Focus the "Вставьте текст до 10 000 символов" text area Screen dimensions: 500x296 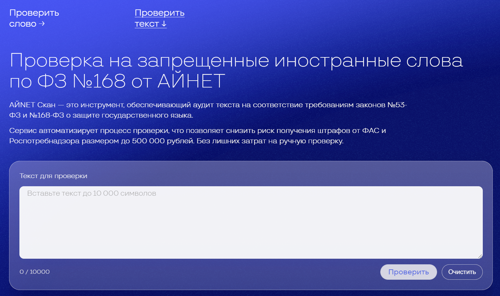[x=251, y=222]
